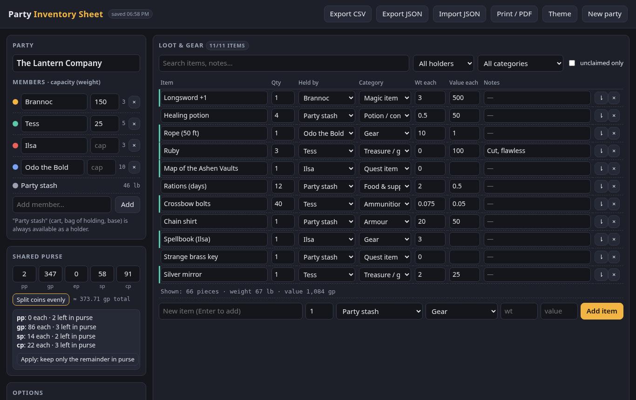Delete the Chain shirt item using ×
This screenshot has height=400, width=636.
pos(614,221)
